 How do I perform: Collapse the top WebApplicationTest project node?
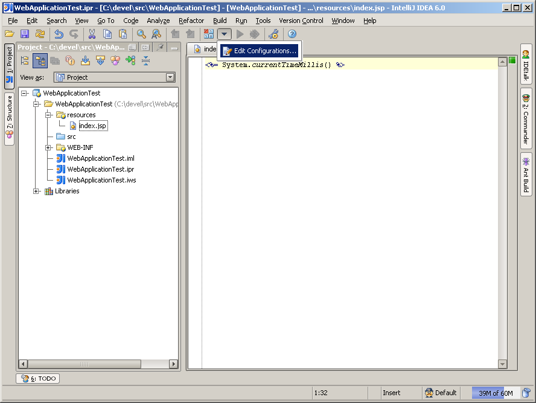point(25,93)
